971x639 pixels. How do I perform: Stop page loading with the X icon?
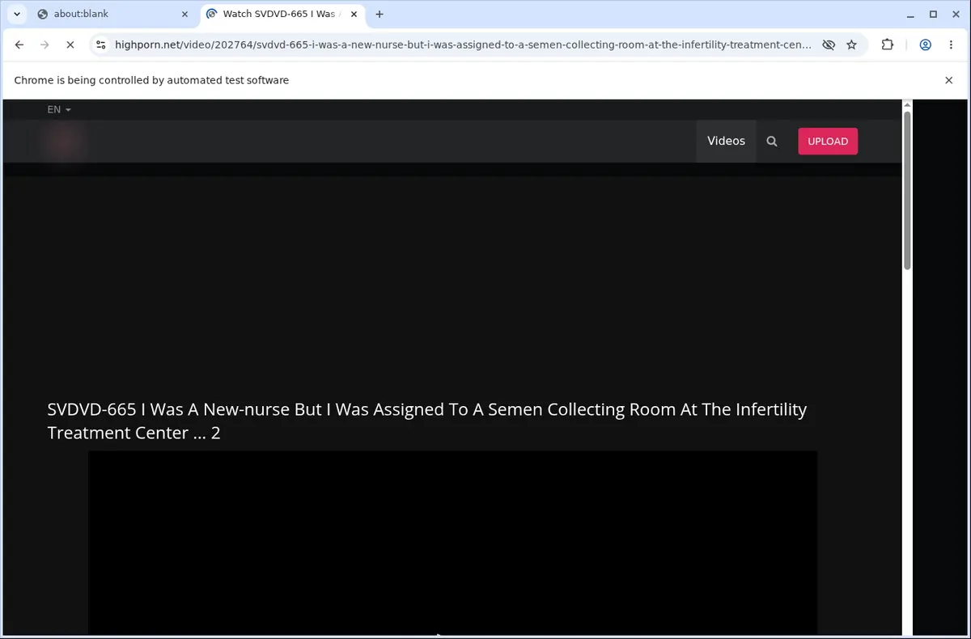70,45
